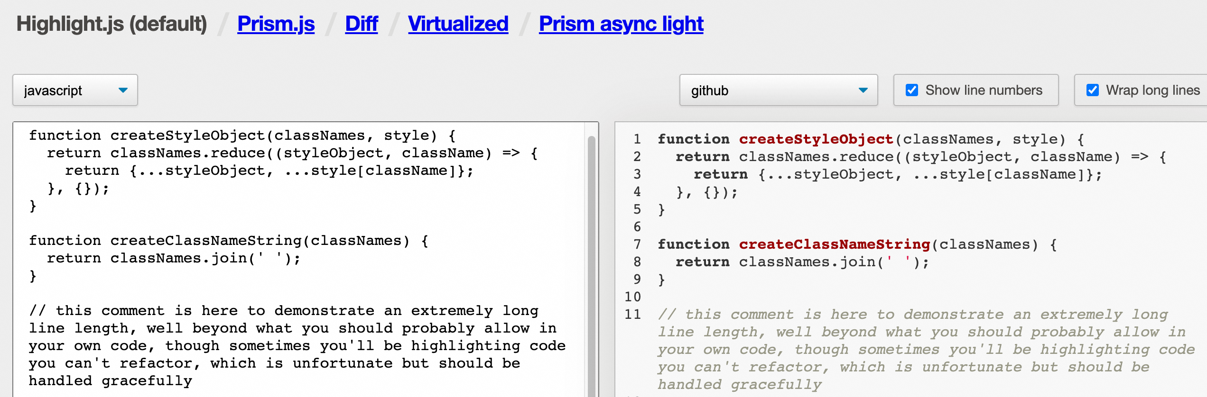Toggle the Wrap long lines checkbox

1092,90
